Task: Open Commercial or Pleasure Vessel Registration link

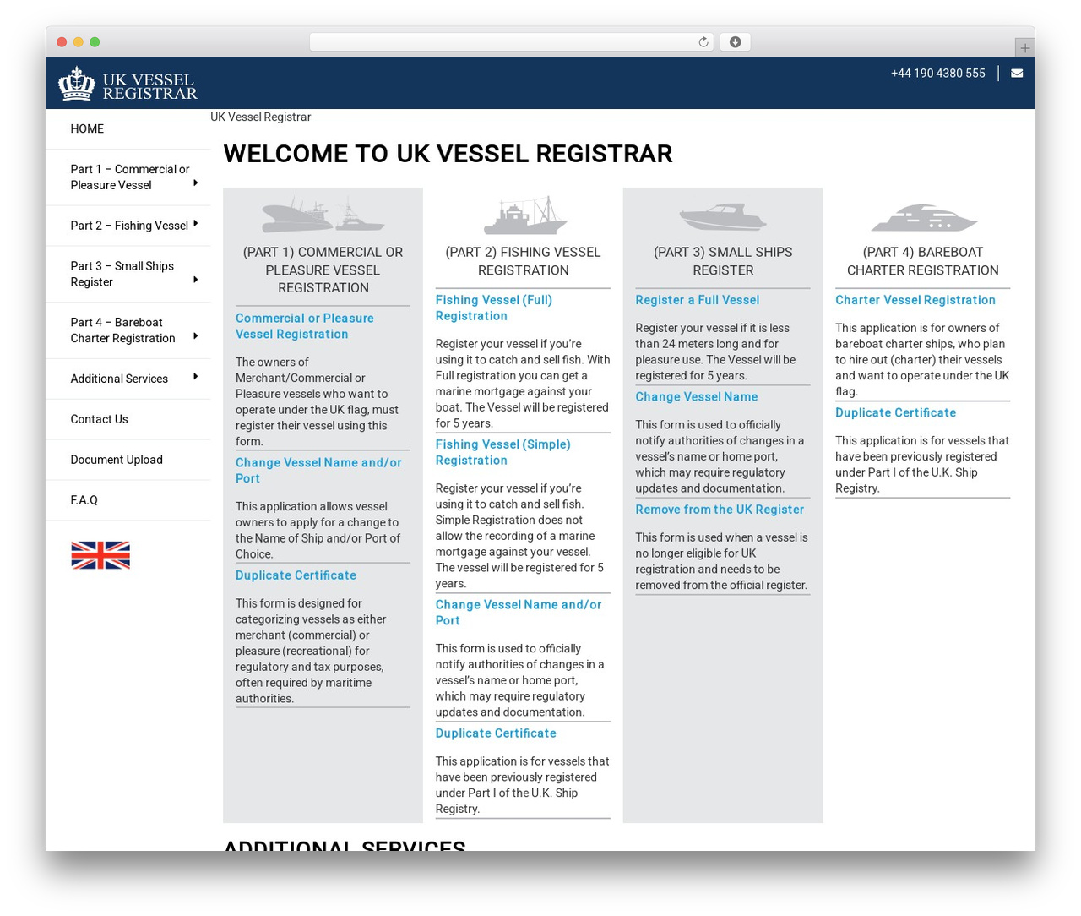Action: tap(305, 326)
